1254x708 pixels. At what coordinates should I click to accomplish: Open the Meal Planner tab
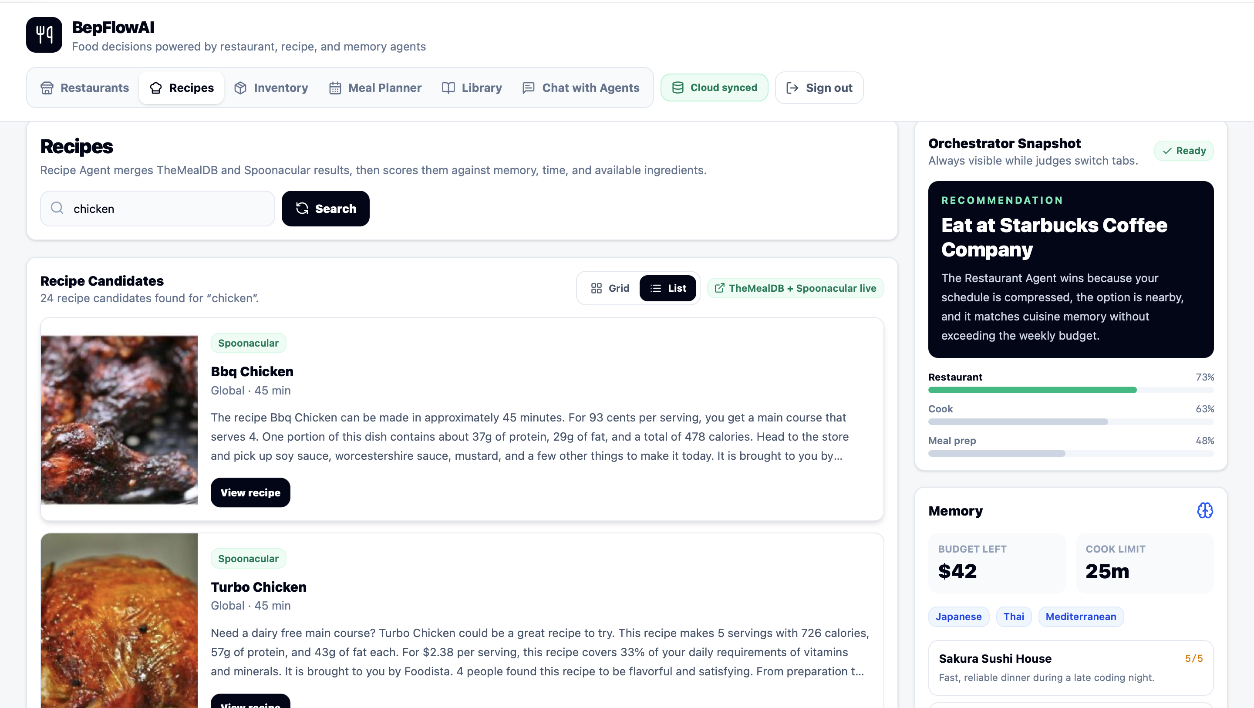pos(375,88)
